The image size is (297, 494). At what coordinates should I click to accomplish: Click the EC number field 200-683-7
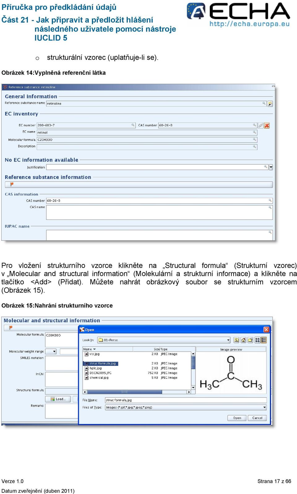pos(86,125)
